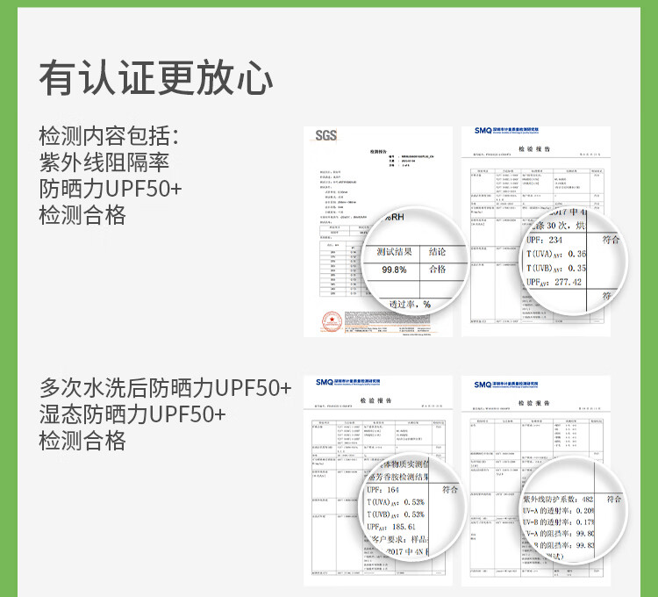Click the red stamp on SGS report
Image resolution: width=658 pixels, height=597 pixels.
tap(332, 322)
